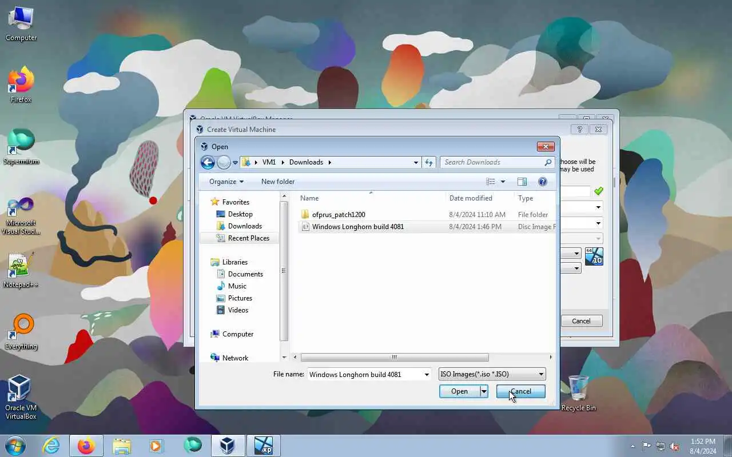732x457 pixels.
Task: Open Firefox from the taskbar
Action: [86, 446]
